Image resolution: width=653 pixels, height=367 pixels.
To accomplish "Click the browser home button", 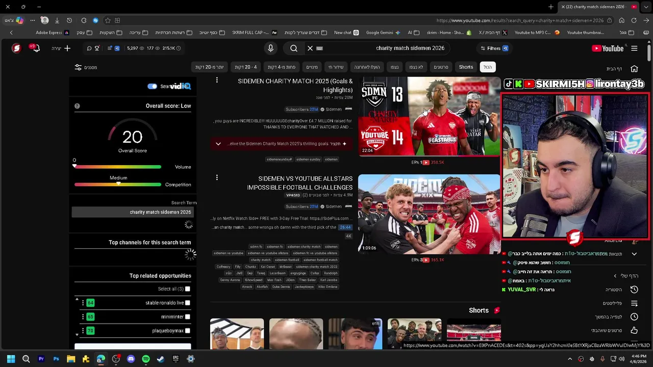I will 621,20.
